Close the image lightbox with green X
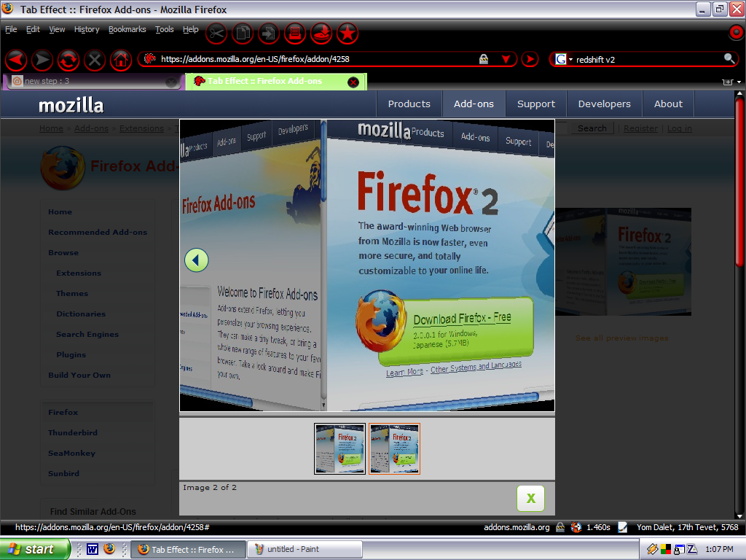746x560 pixels. [x=530, y=498]
